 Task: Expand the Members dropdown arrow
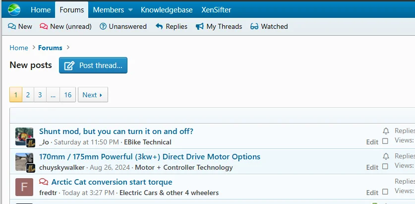coord(130,10)
